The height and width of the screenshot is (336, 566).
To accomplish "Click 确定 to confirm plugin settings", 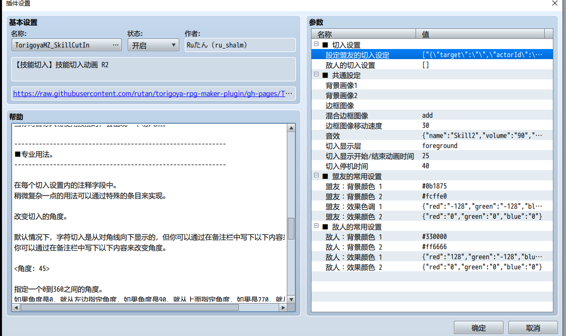I will click(478, 328).
